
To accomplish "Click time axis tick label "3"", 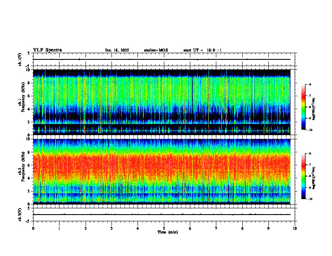I will coord(112,228).
